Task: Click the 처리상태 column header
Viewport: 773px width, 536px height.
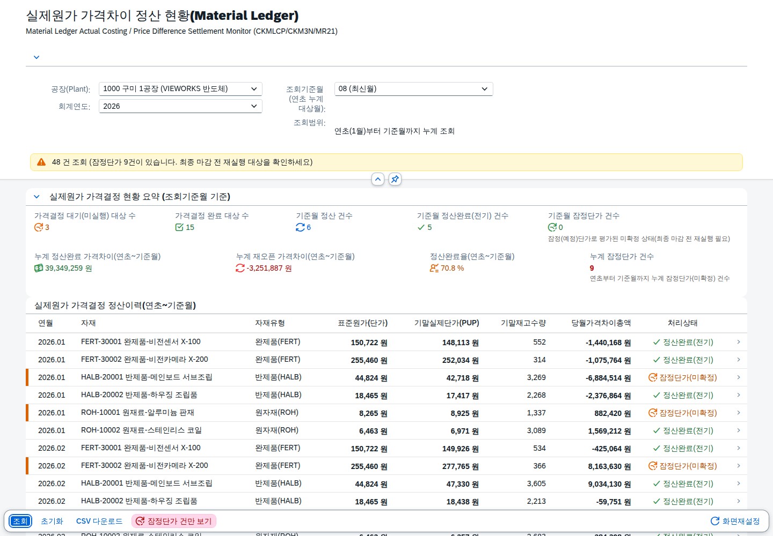Action: click(683, 323)
